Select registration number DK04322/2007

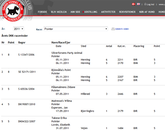(27, 121)
